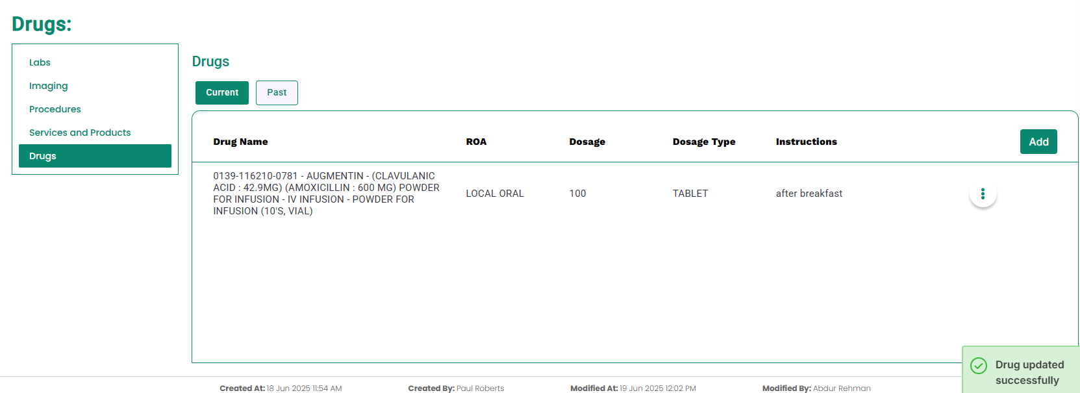Click the 'after breakfast' instructions cell
1080x393 pixels.
(809, 194)
